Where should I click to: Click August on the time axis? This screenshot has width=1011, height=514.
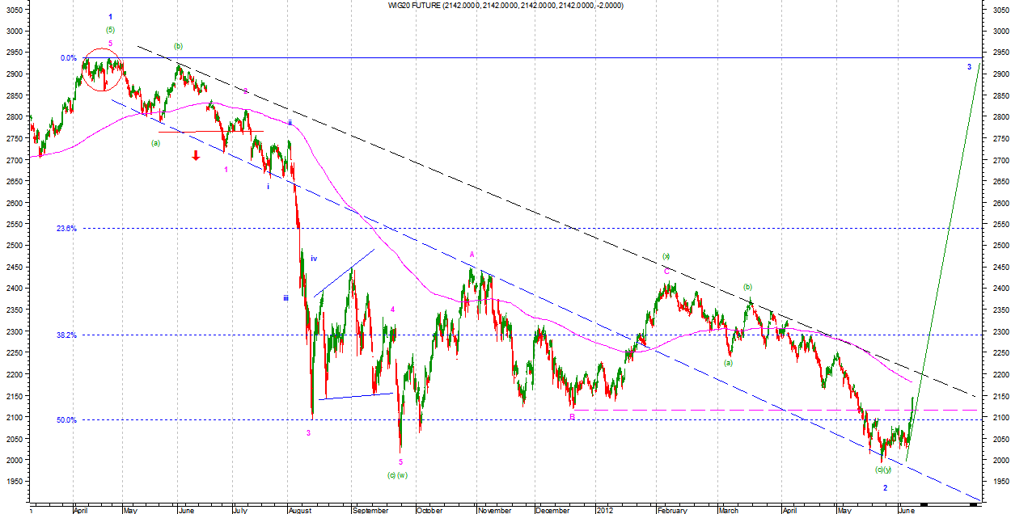tap(298, 510)
